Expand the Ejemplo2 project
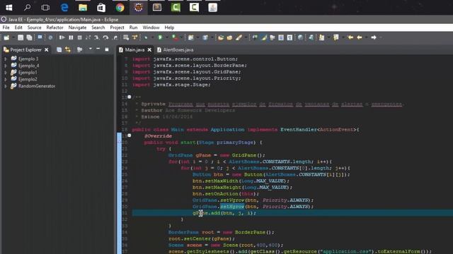Screen dimensions: 453x254 [5, 79]
